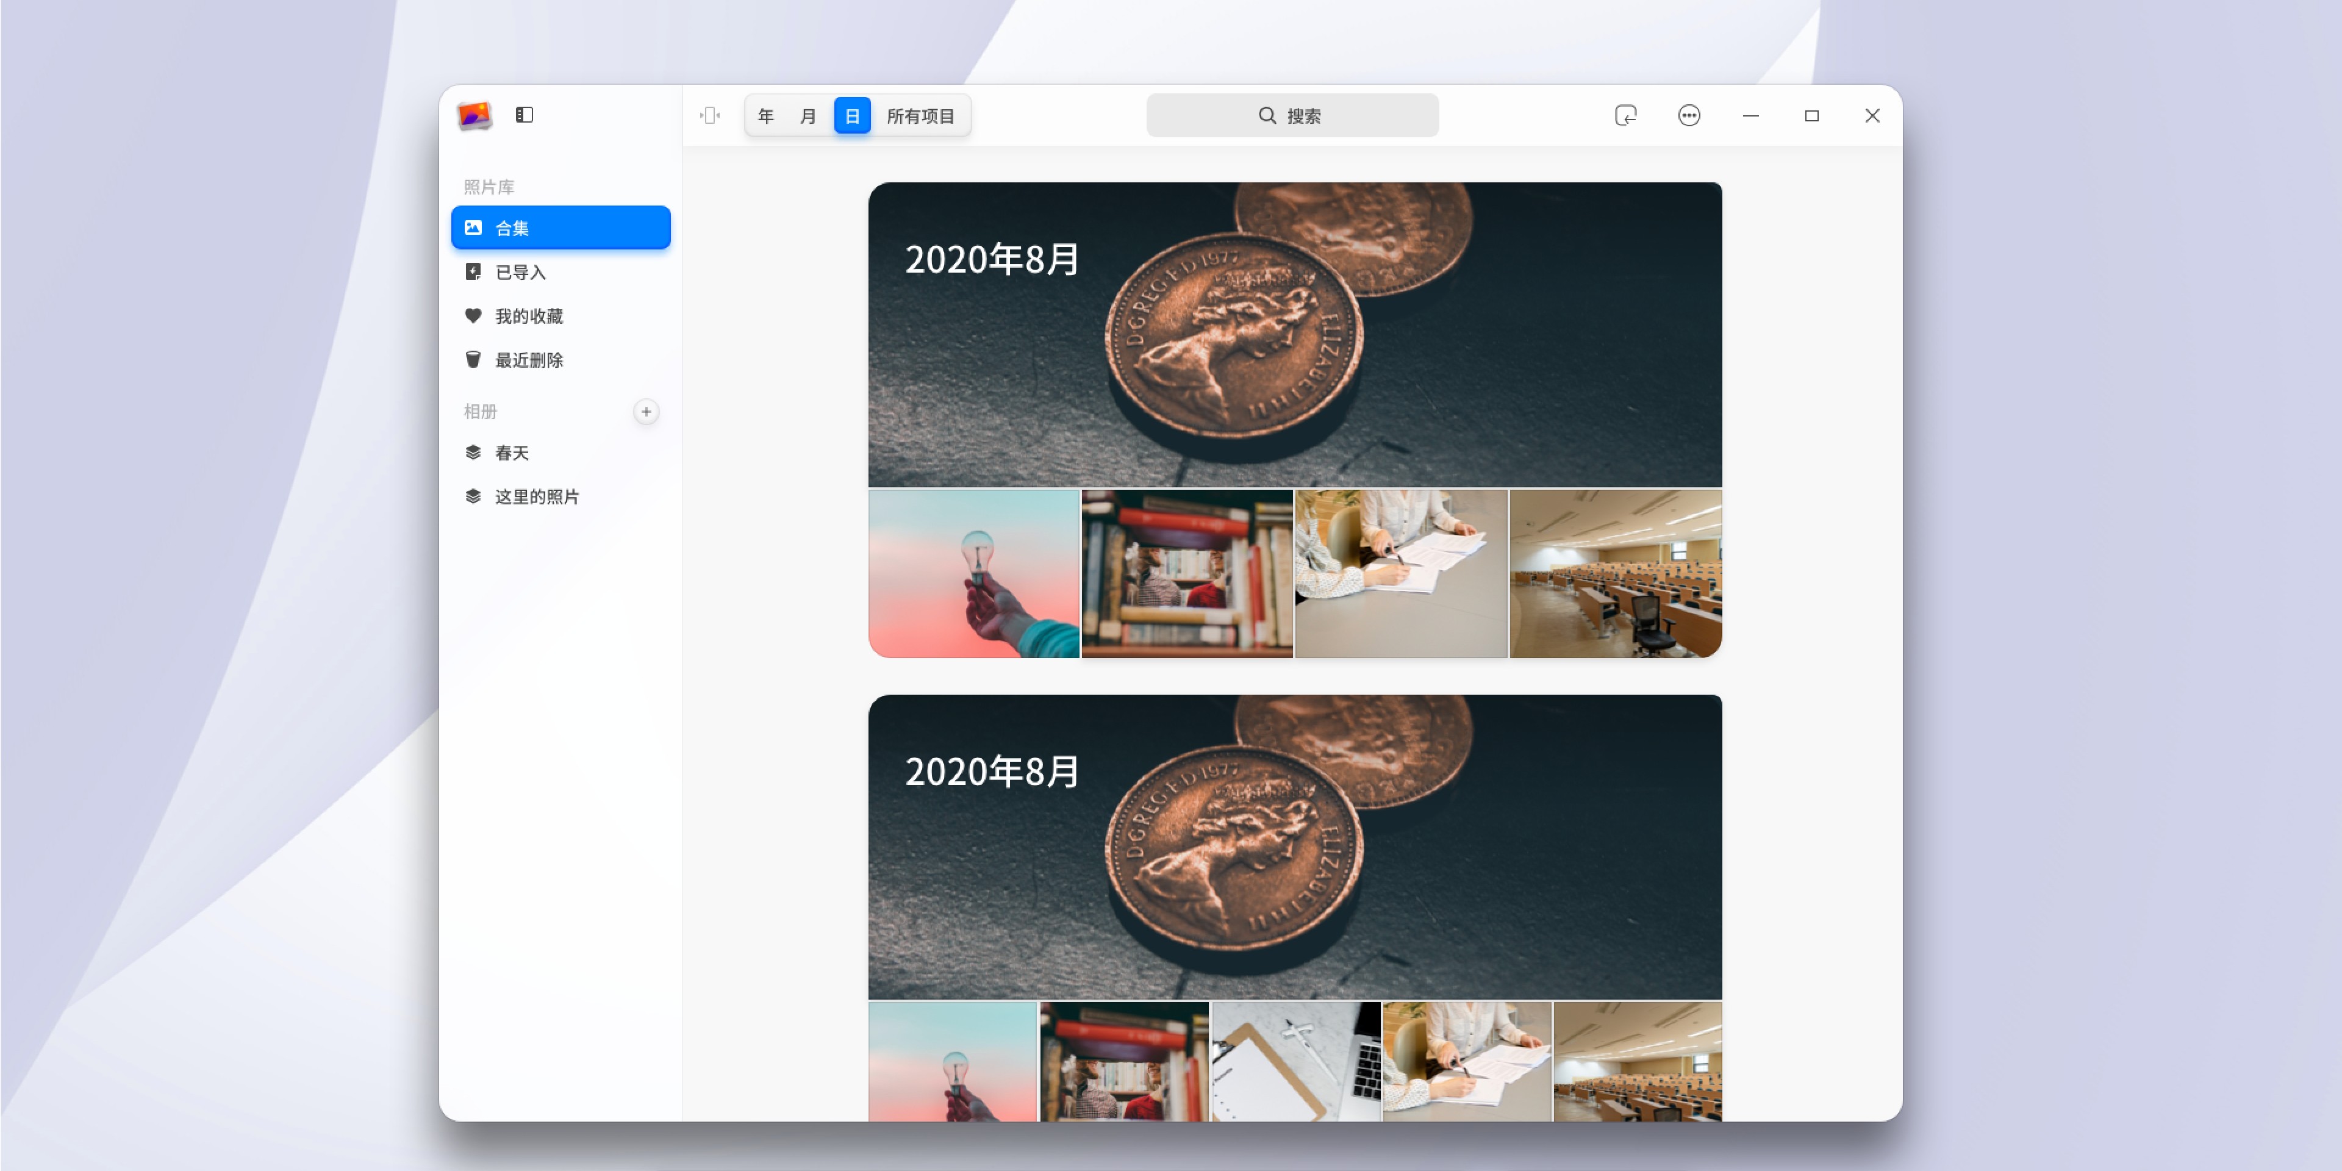2342x1171 pixels.
Task: Click the thumbnail size adjust icon
Action: pos(710,115)
